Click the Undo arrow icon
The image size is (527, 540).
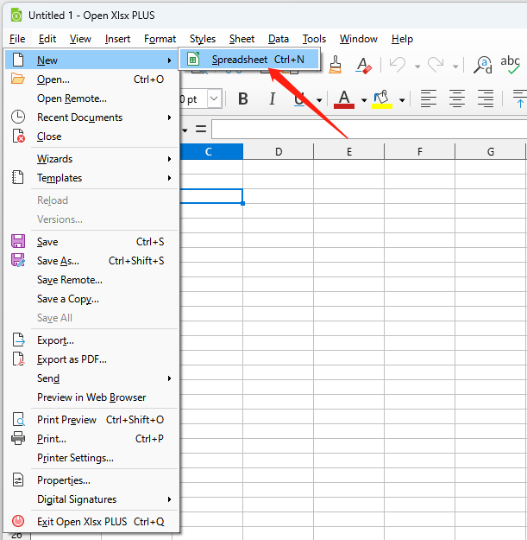[397, 65]
